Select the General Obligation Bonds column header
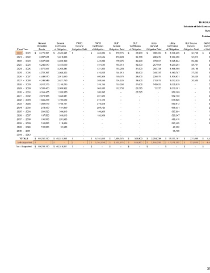 click(42, 46)
